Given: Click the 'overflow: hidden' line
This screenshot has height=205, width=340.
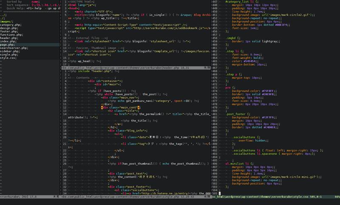Looking at the screenshot, I should (x=253, y=140).
